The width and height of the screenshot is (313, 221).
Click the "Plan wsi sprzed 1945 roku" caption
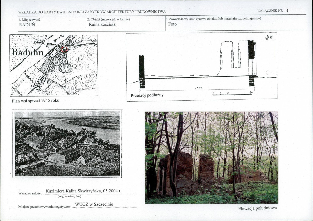point(36,100)
